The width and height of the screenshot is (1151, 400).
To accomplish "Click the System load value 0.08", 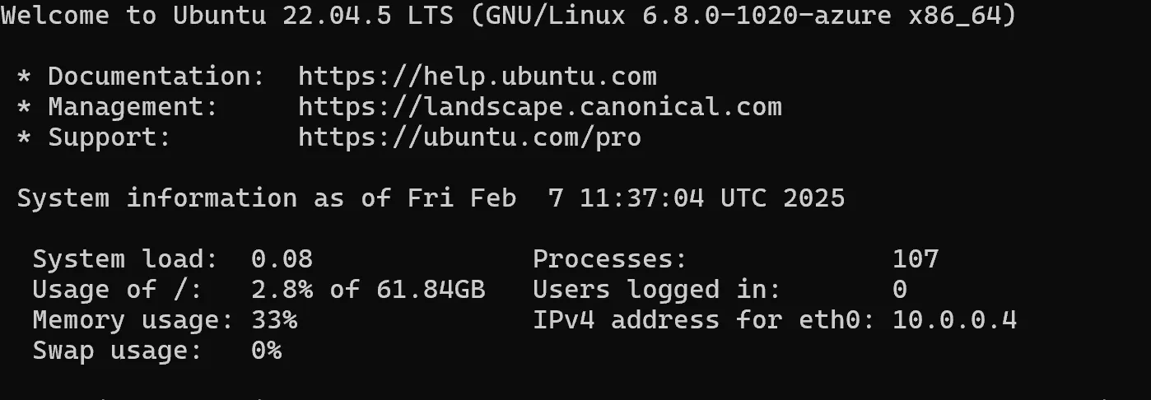I will (282, 259).
